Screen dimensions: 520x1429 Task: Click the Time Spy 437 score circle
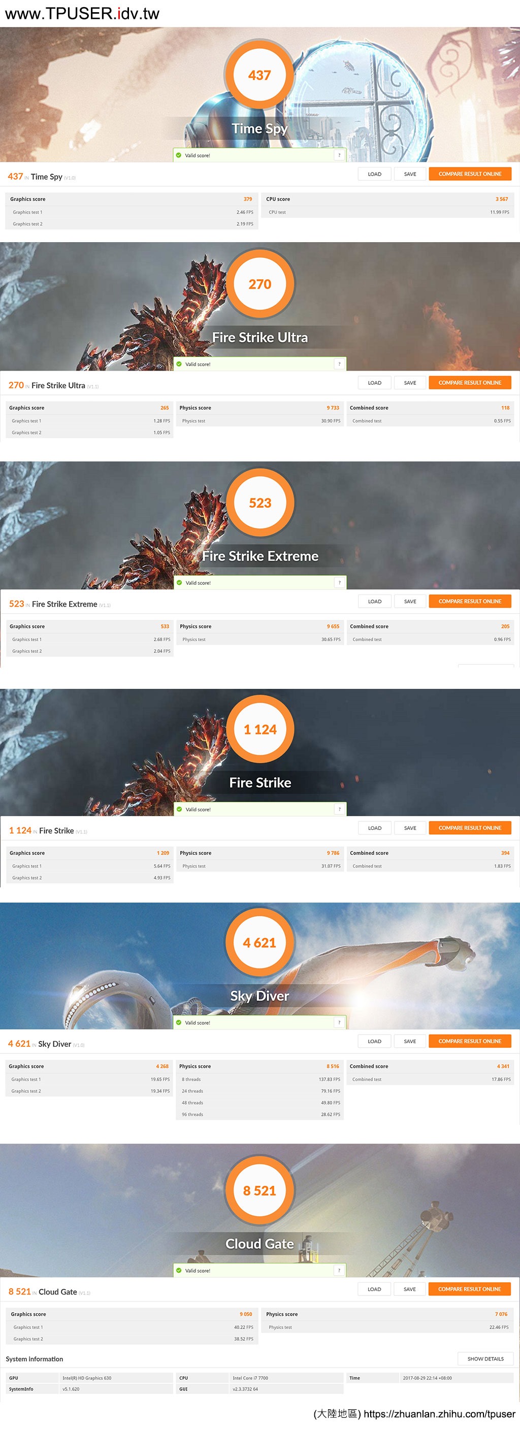pos(259,75)
